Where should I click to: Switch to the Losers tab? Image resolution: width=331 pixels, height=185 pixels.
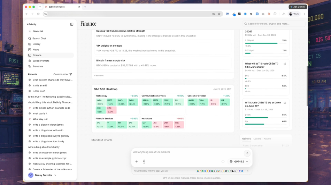point(257,139)
